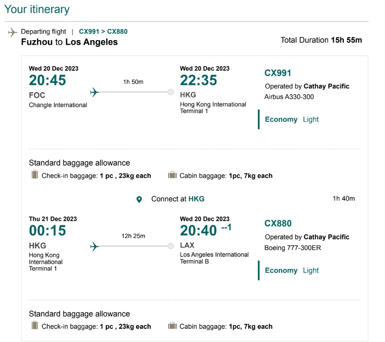
Task: Click the plane icon on FOC–HKG route line
Action: [x=94, y=93]
